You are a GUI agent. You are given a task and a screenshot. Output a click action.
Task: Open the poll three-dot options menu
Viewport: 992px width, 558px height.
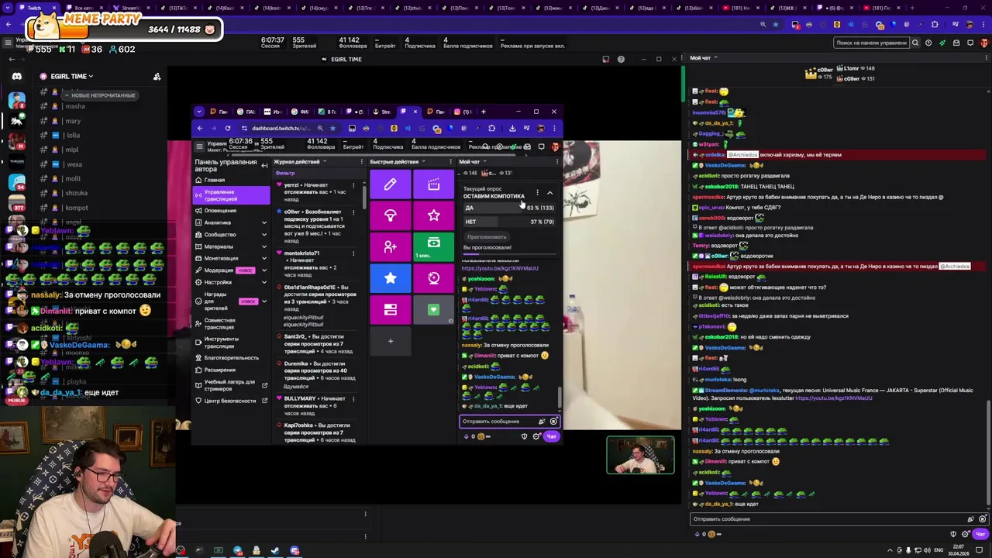[x=537, y=192]
